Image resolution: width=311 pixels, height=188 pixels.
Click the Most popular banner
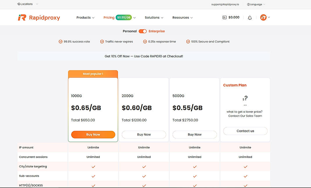(93, 74)
